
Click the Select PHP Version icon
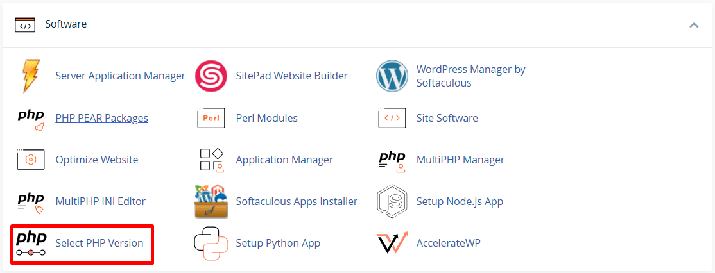click(31, 244)
